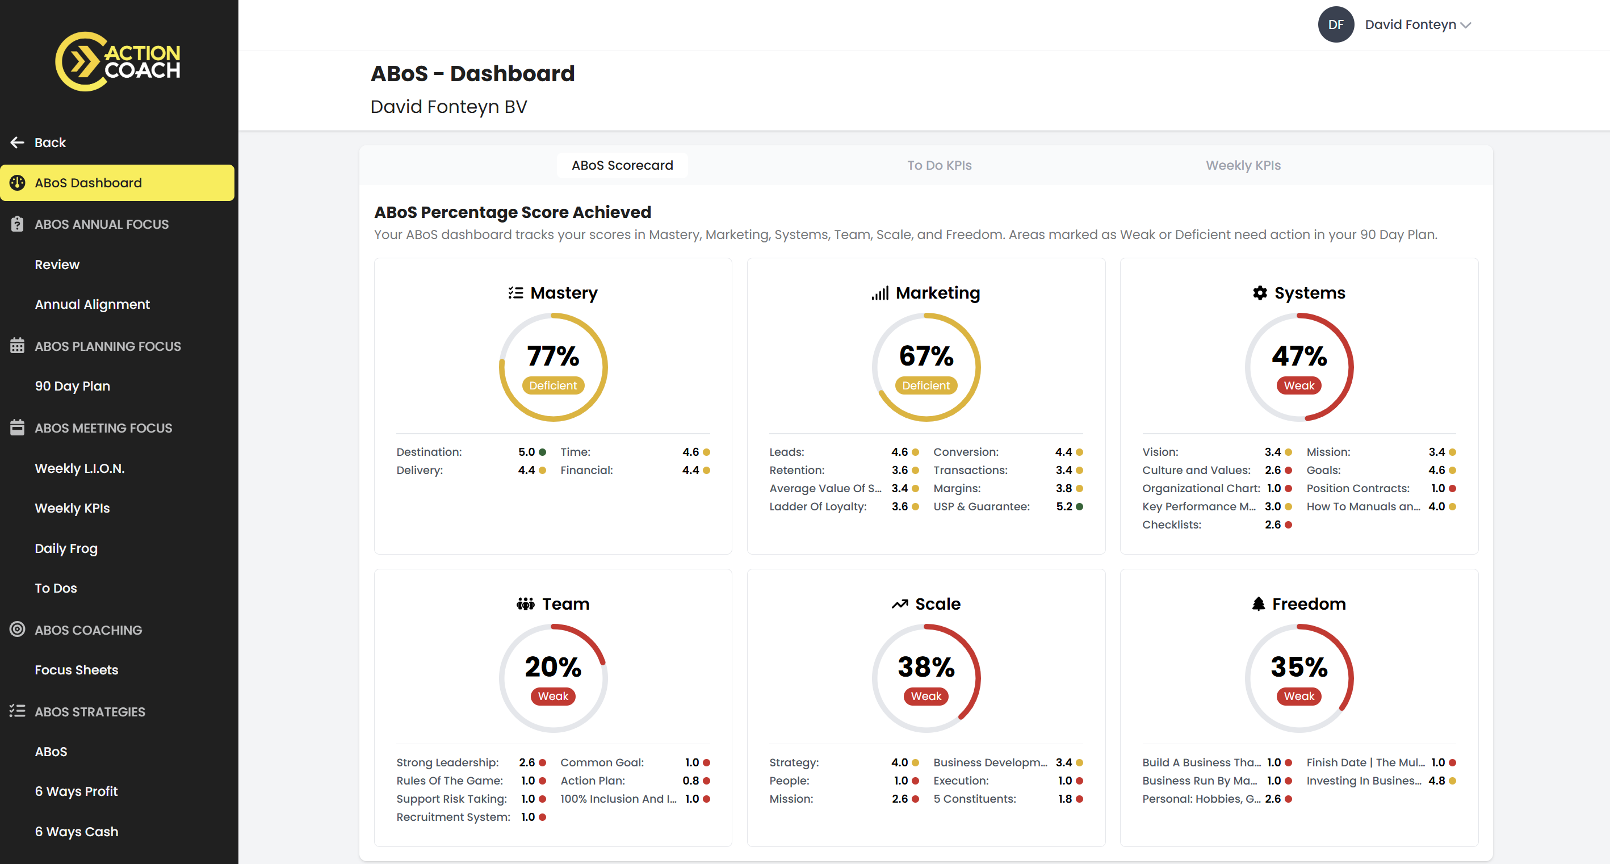Screen dimensions: 1610x864
Task: Expand the David Fonteyn account dropdown
Action: [1418, 24]
